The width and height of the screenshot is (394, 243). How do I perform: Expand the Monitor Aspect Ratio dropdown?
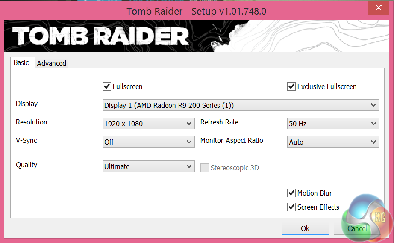333,142
